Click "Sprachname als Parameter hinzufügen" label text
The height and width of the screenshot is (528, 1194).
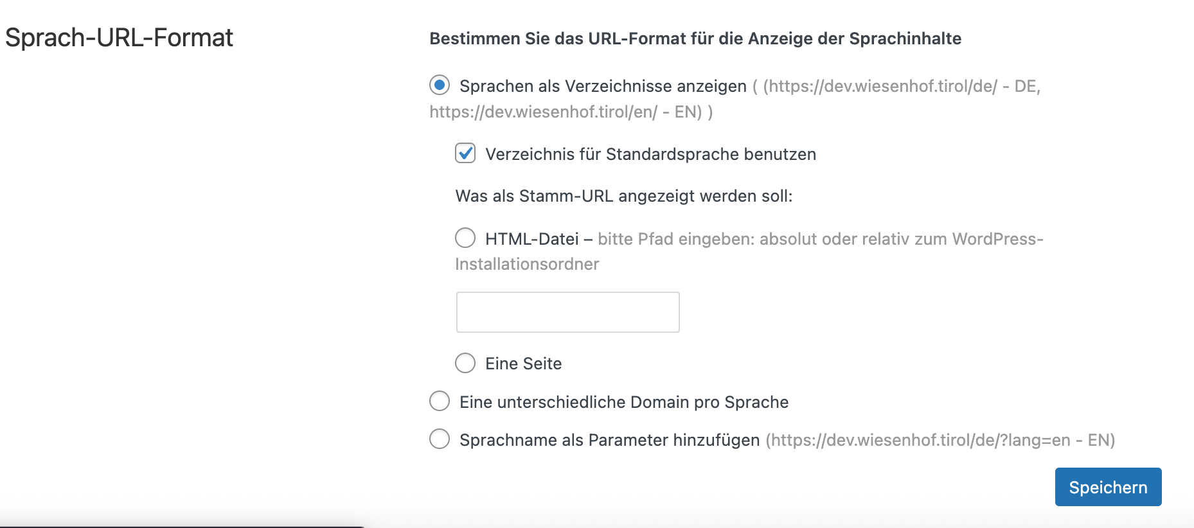609,440
